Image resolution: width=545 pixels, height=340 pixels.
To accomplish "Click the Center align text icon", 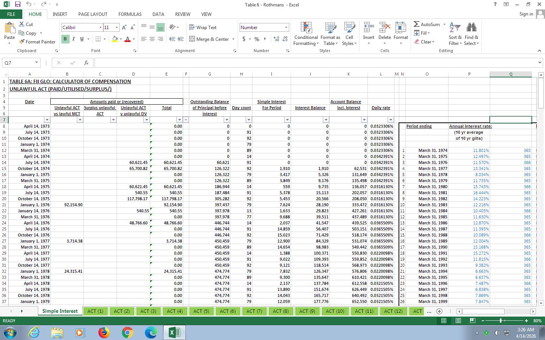I will coord(152,39).
